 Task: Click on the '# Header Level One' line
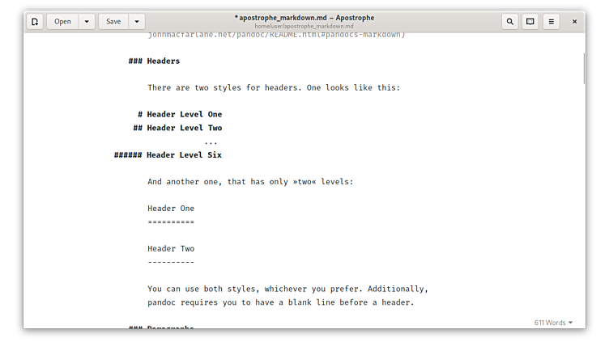pos(180,114)
